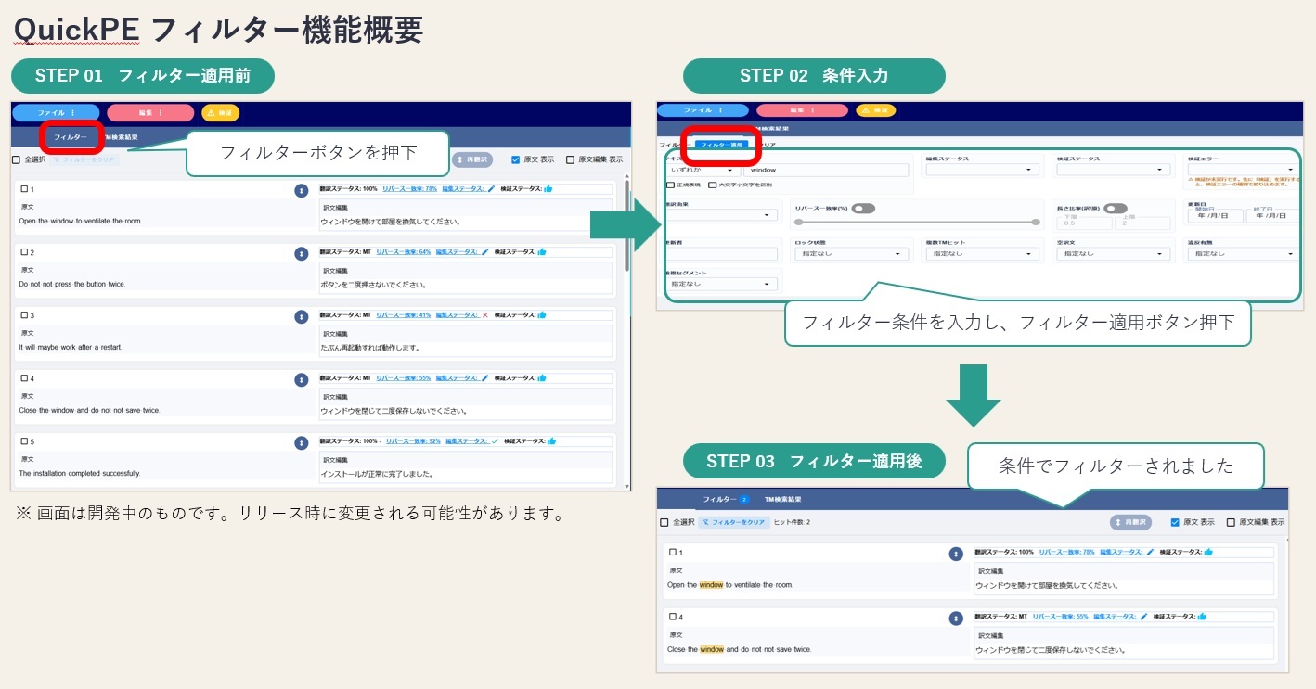Click the リバース一致率 slider right handle
The width and height of the screenshot is (1316, 689).
tap(1036, 222)
